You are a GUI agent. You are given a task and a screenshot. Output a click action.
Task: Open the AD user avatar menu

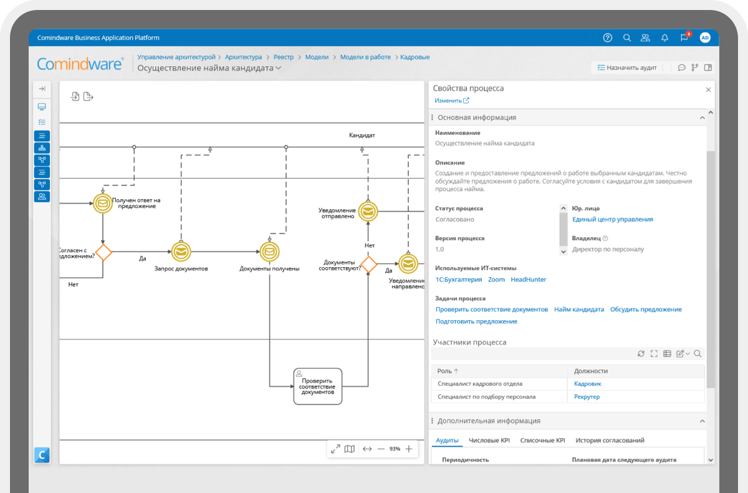coord(705,37)
